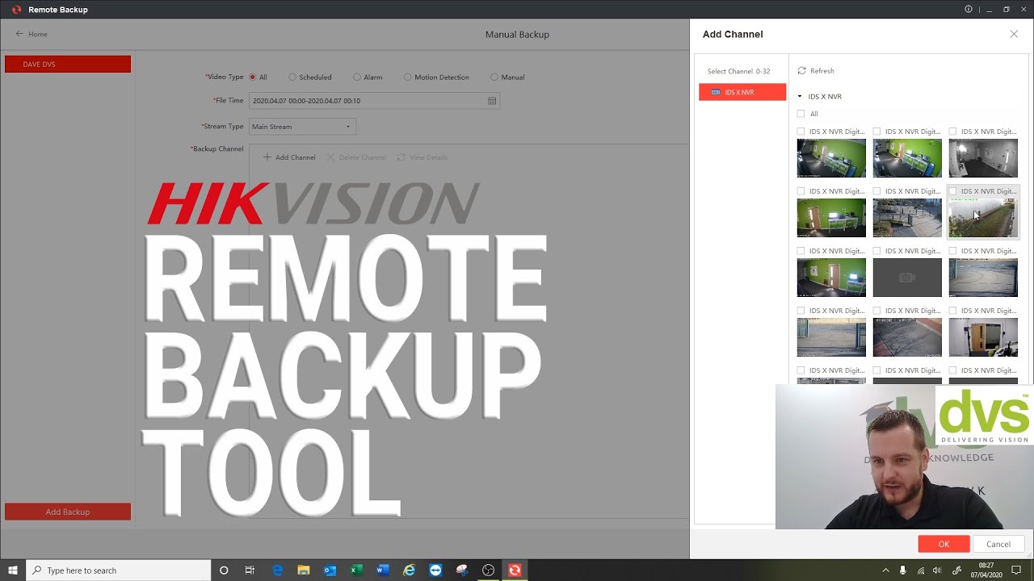This screenshot has width=1034, height=581.
Task: Switch to Remote Backup taskbar icon
Action: [x=515, y=571]
